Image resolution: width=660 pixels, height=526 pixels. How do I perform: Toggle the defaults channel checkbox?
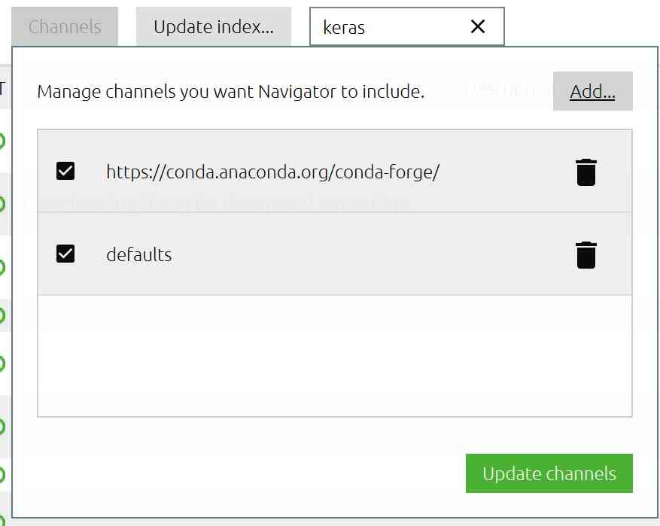[65, 254]
